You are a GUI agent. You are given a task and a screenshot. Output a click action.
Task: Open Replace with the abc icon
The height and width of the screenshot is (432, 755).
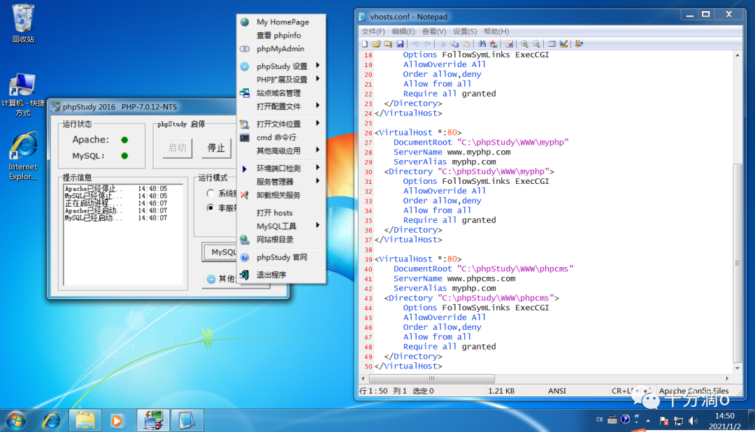[494, 44]
